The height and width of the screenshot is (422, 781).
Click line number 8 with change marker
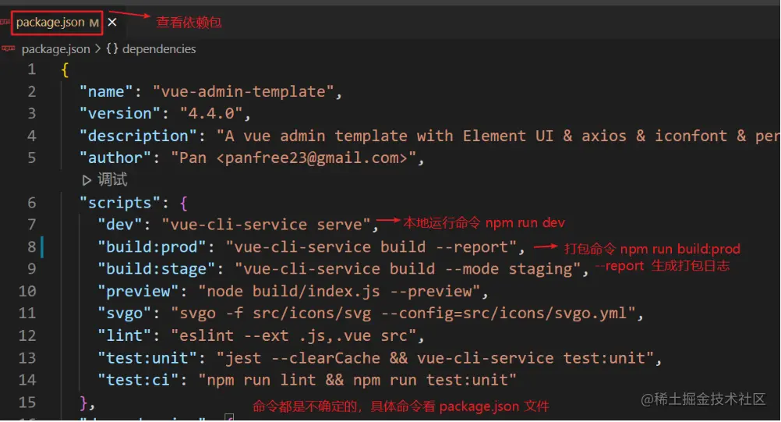[31, 247]
